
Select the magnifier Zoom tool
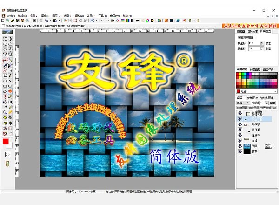point(5,112)
